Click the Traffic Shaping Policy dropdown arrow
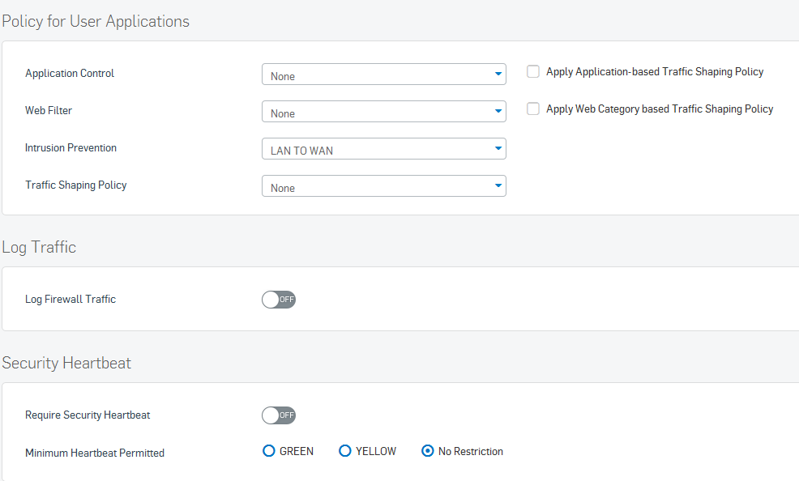799x481 pixels. point(498,185)
